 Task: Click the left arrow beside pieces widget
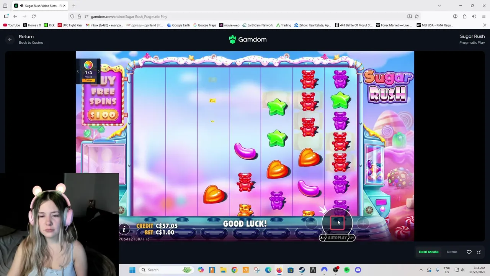78,71
